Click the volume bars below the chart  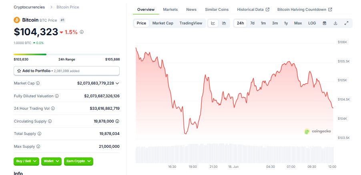click(235, 153)
